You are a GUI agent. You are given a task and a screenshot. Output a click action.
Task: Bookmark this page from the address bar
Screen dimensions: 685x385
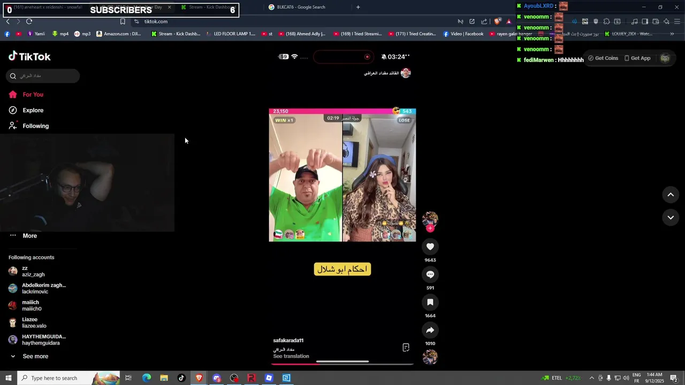(x=123, y=21)
